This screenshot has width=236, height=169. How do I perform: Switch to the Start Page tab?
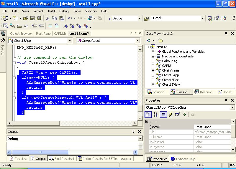point(43,34)
